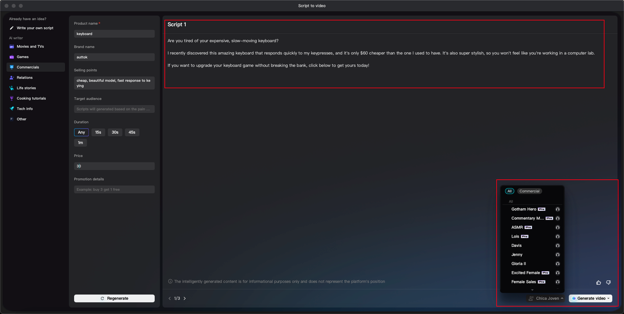Select Write your own script
624x314 pixels.
point(35,28)
